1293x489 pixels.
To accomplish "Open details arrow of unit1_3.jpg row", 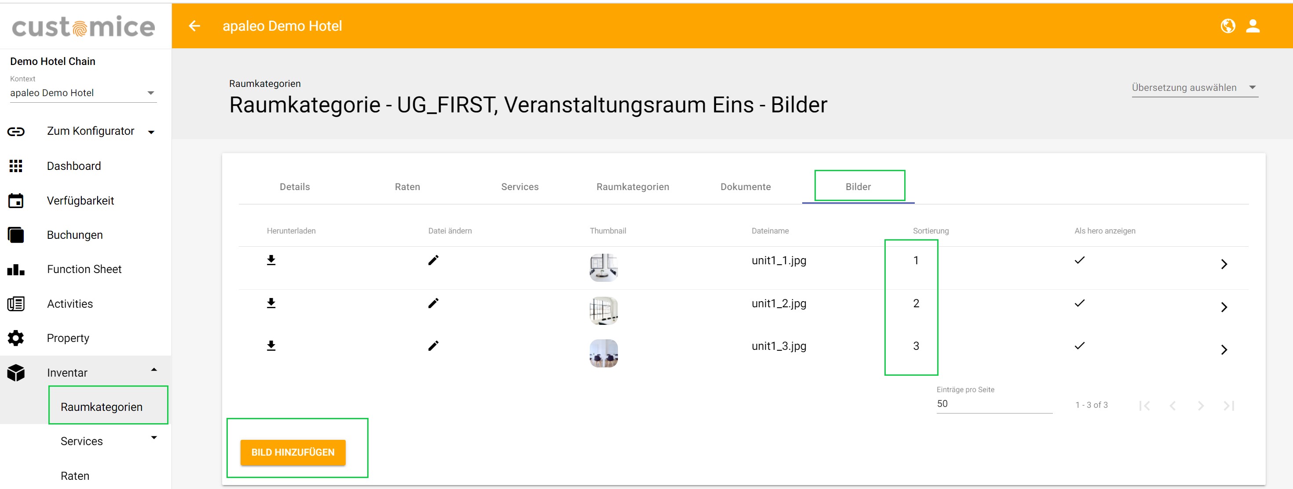I will coord(1224,350).
